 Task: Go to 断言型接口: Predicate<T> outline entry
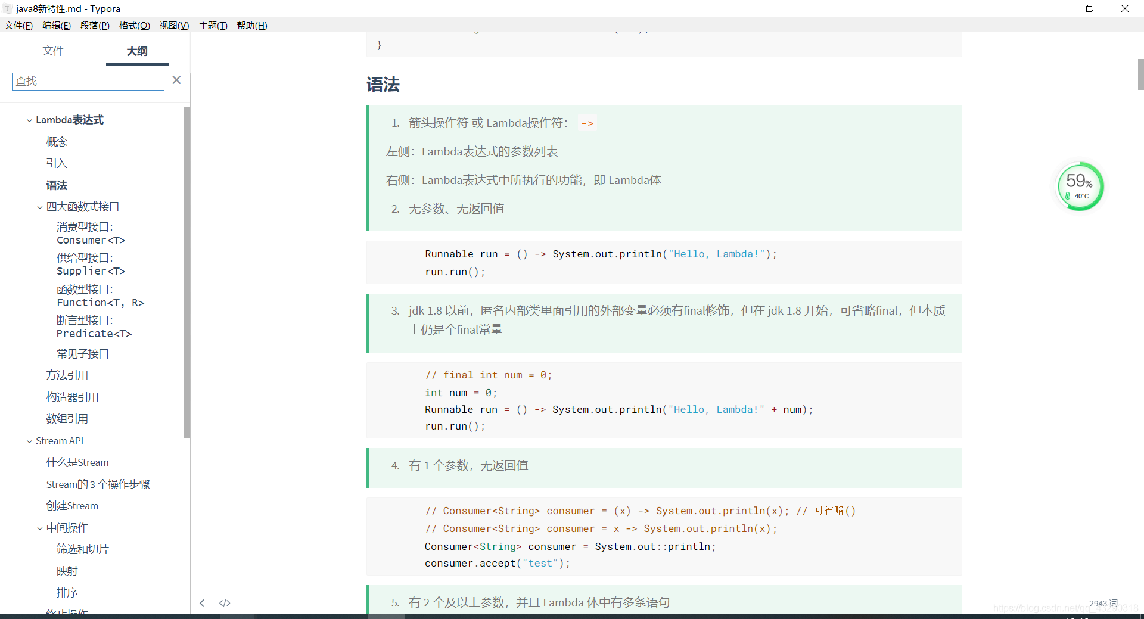click(x=94, y=326)
